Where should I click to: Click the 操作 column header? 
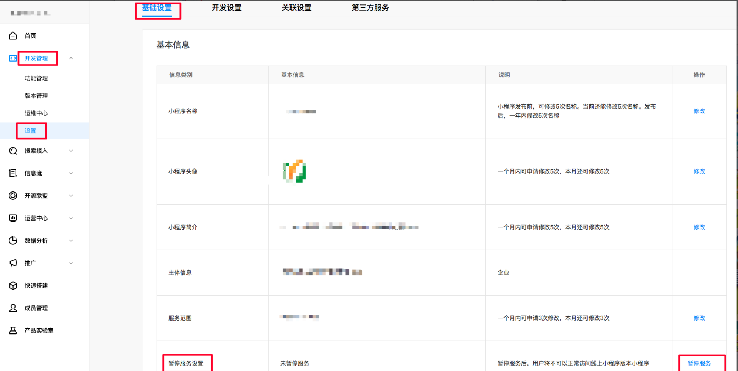[x=699, y=75]
